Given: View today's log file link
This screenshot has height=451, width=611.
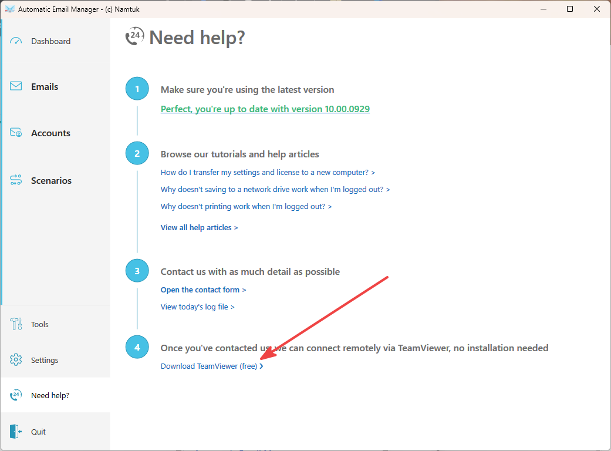Looking at the screenshot, I should pyautogui.click(x=198, y=307).
